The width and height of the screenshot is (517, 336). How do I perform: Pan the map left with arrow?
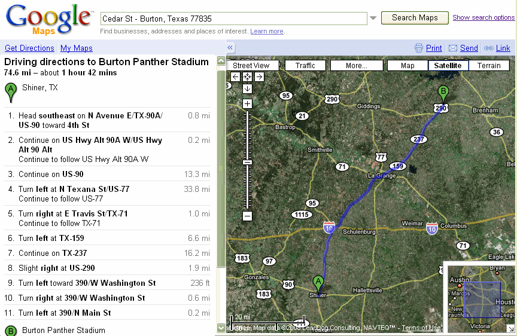pos(235,77)
